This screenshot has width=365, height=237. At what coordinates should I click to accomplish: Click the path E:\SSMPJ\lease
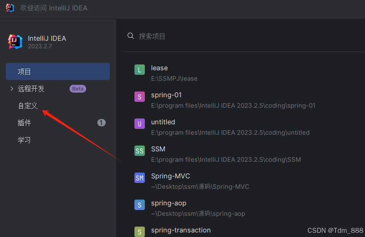(x=174, y=79)
